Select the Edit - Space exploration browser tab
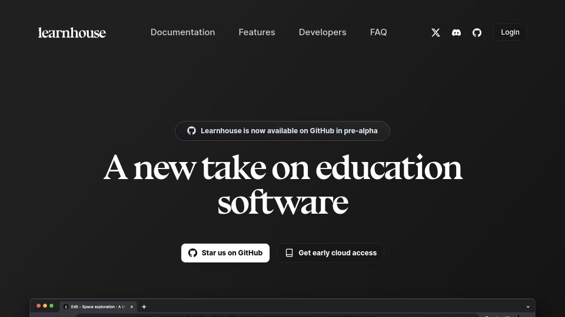 pyautogui.click(x=98, y=306)
